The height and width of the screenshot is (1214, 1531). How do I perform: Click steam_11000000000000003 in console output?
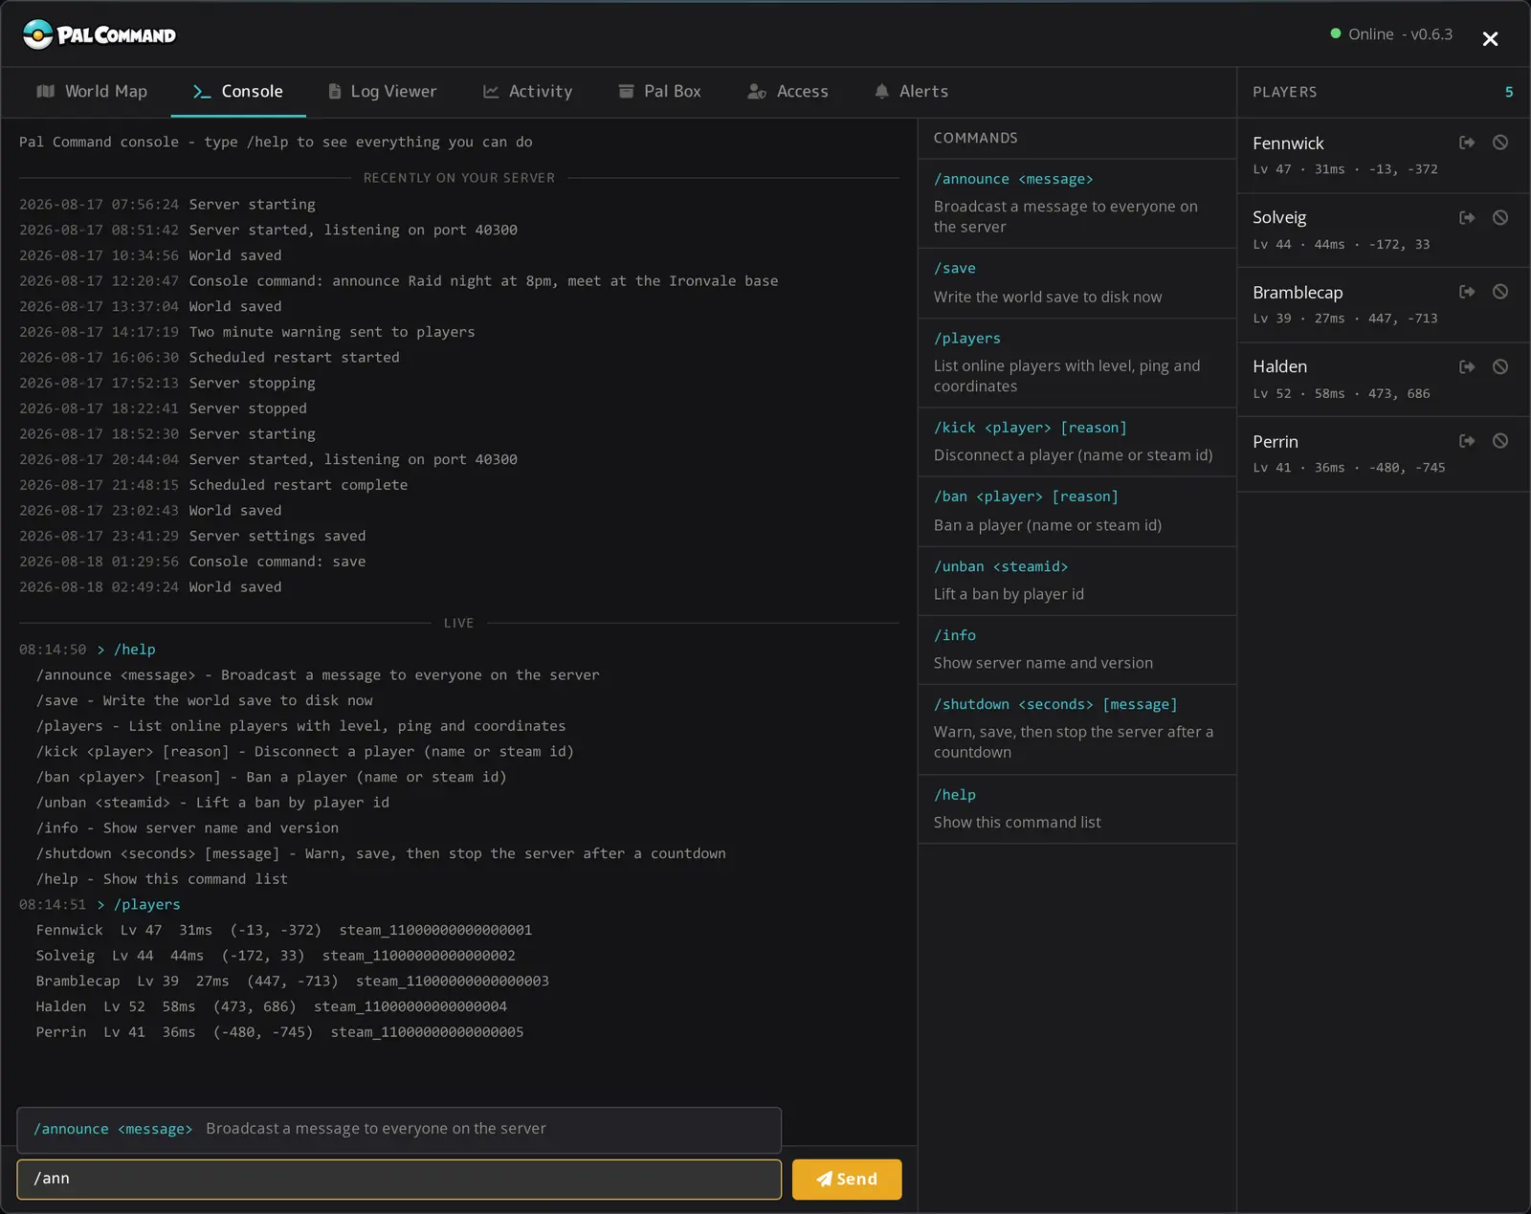coord(453,982)
